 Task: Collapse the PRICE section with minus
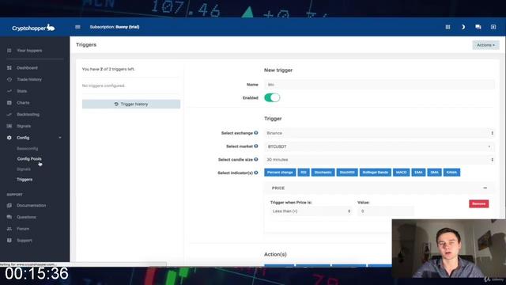(485, 188)
